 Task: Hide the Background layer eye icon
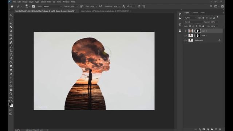point(185,40)
